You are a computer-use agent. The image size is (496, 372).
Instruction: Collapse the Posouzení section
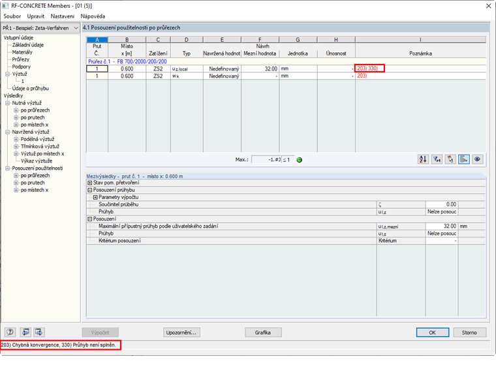(90, 219)
